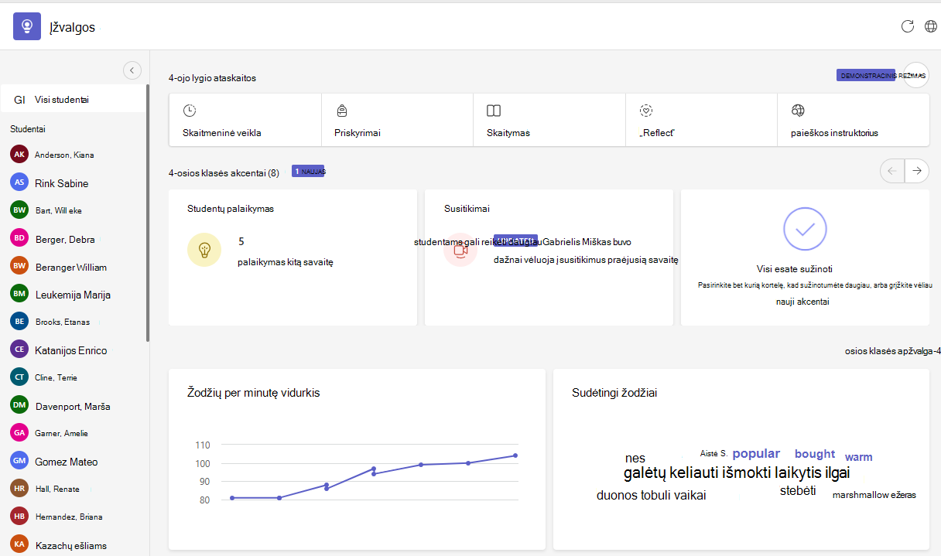Image resolution: width=941 pixels, height=556 pixels.
Task: Select Visi studentai in the sidebar
Action: click(74, 100)
